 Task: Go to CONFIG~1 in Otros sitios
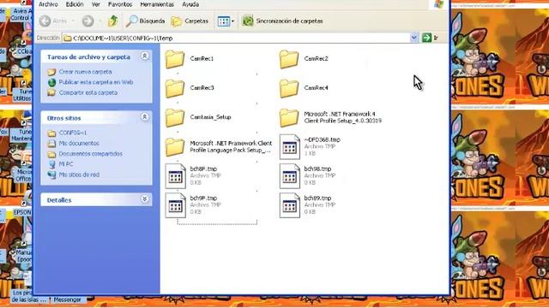point(73,133)
